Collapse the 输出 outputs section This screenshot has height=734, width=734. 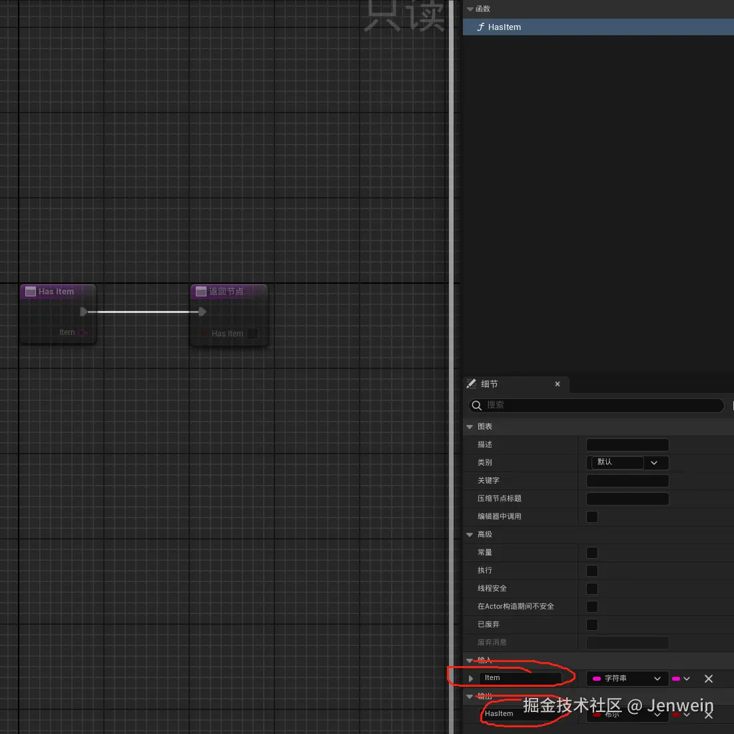470,697
